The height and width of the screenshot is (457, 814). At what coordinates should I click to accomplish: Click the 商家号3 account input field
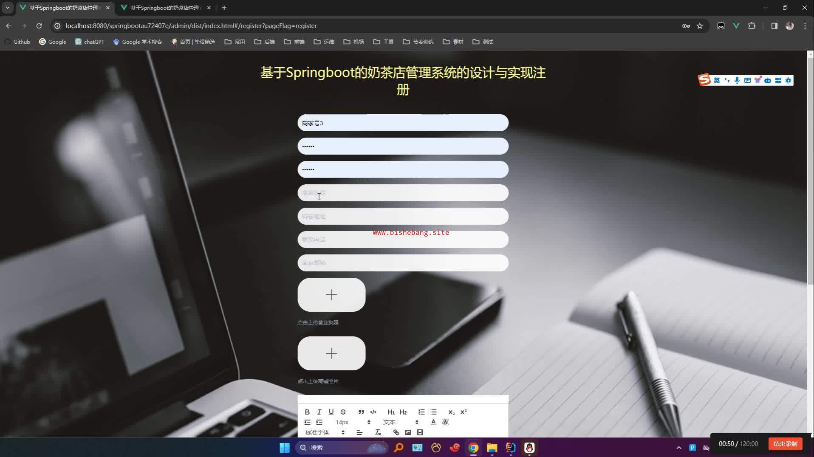403,123
